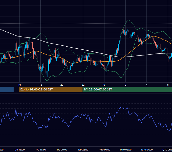Click the 1/10 04:00 date label

click(x=147, y=149)
